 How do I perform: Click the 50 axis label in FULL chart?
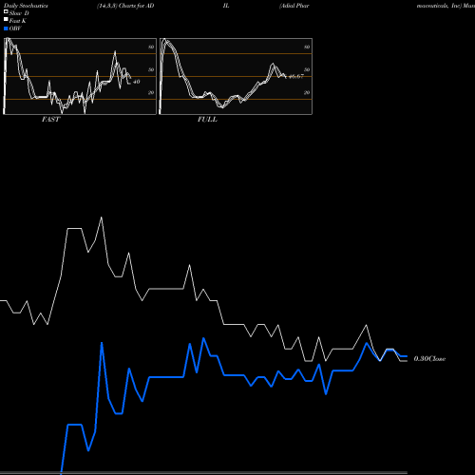tap(307, 69)
